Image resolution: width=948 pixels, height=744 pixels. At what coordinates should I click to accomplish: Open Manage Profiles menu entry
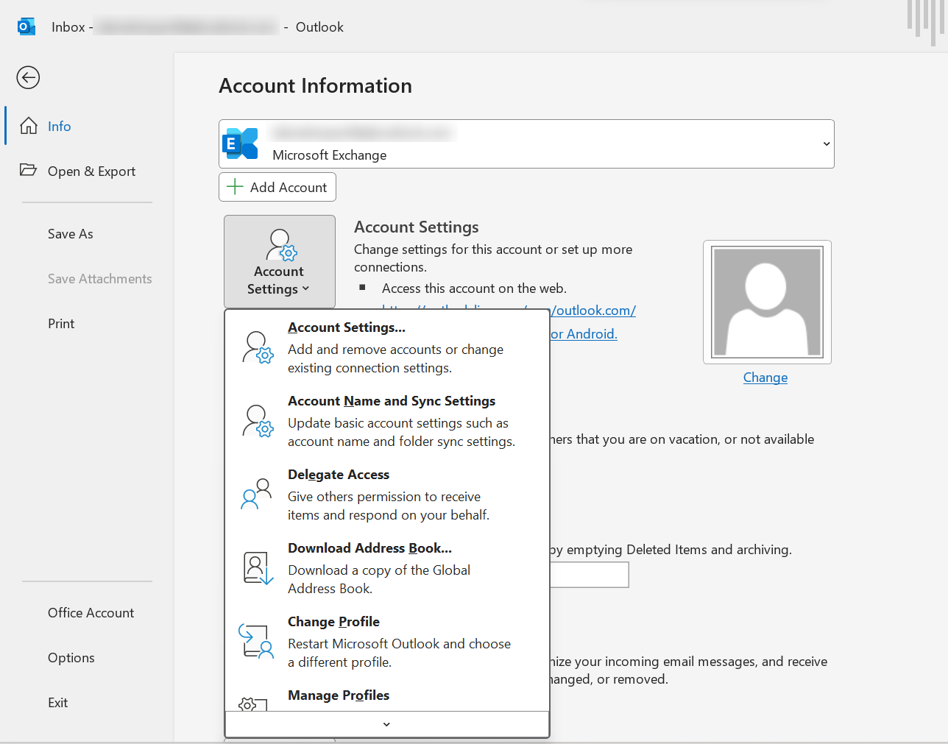point(387,696)
